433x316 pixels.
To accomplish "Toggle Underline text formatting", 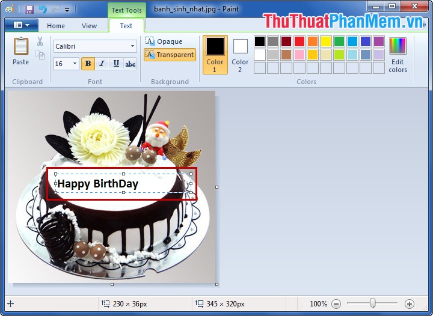I will coord(116,64).
